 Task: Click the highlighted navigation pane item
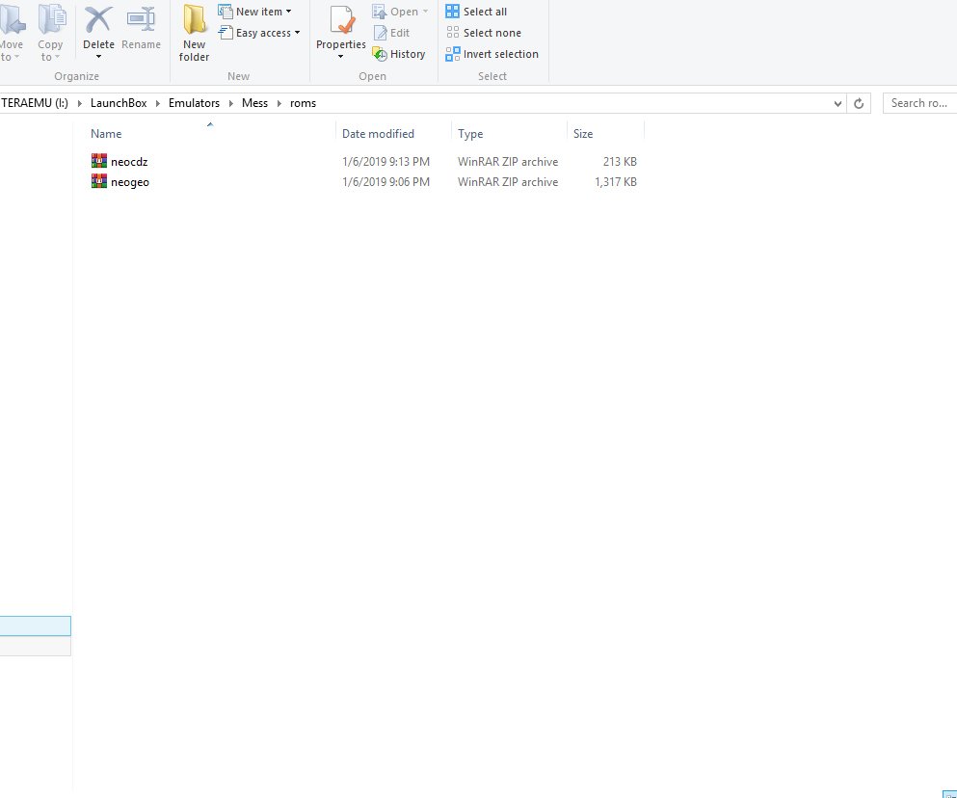click(x=36, y=625)
